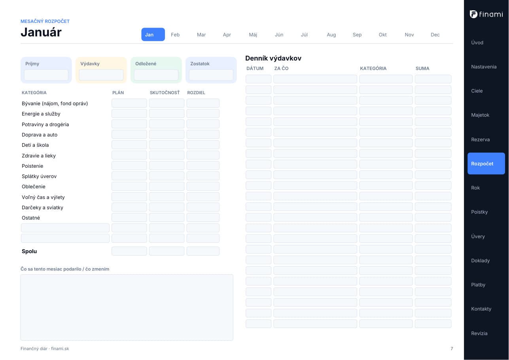Open the Nov month tab
Screen dimensions: 509x360
(x=409, y=34)
